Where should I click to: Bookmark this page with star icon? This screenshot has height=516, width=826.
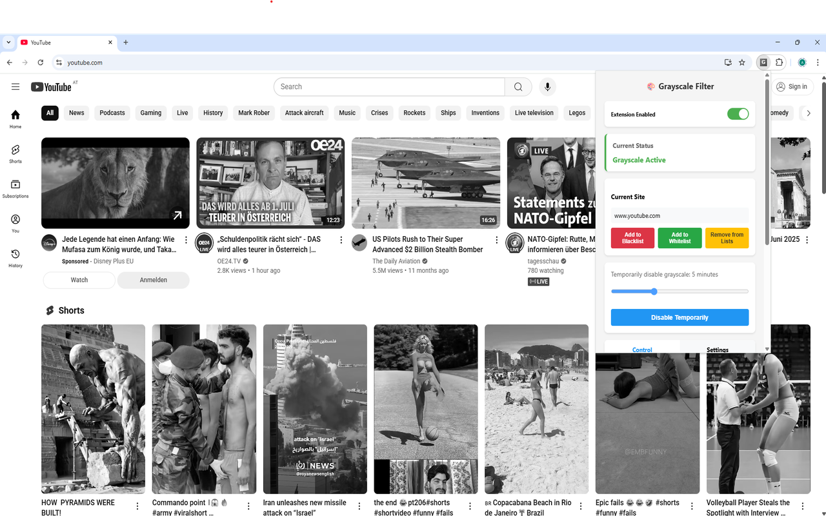point(742,63)
